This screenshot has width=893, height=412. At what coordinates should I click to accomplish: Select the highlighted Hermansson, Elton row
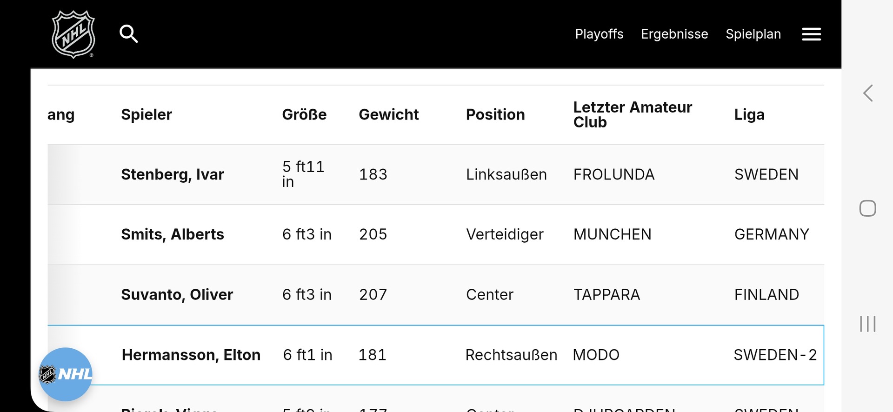click(436, 355)
